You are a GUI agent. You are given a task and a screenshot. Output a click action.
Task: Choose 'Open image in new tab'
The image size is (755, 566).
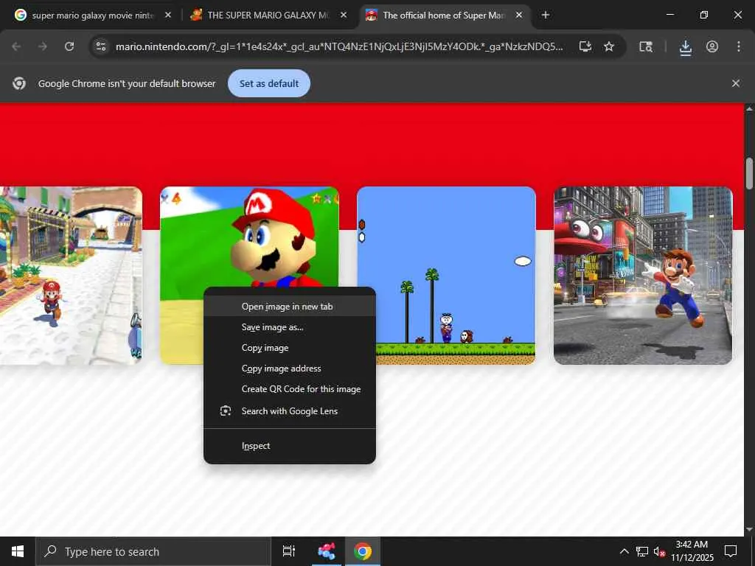click(x=289, y=307)
